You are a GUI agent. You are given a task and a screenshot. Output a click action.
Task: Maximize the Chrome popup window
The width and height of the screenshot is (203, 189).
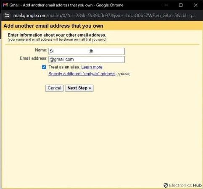(x=181, y=5)
